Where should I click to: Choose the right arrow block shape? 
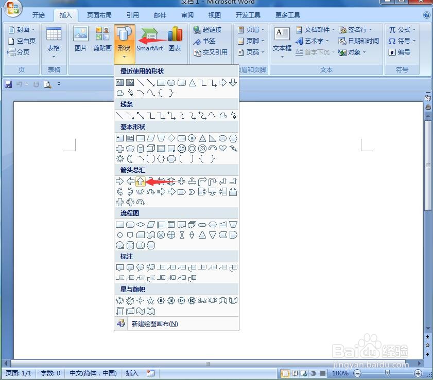(x=119, y=181)
